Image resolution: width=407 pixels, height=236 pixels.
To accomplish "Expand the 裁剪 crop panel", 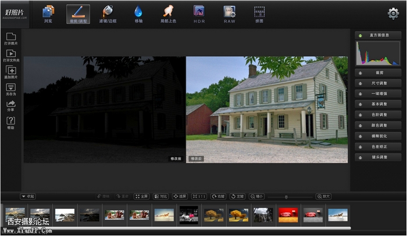I will pyautogui.click(x=378, y=73).
